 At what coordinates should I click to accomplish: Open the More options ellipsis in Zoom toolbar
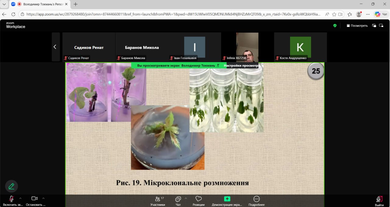[257, 201]
